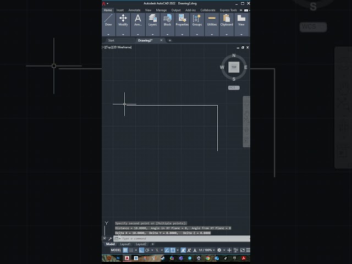
Task: Switch to the Insert ribbon tab
Action: 120,10
